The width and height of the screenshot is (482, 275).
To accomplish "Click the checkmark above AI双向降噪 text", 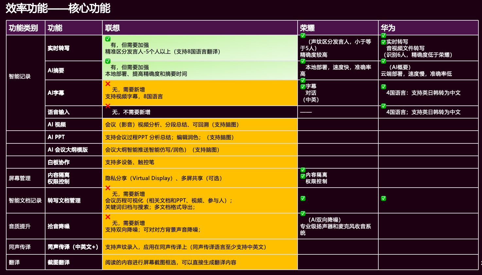I will [303, 213].
